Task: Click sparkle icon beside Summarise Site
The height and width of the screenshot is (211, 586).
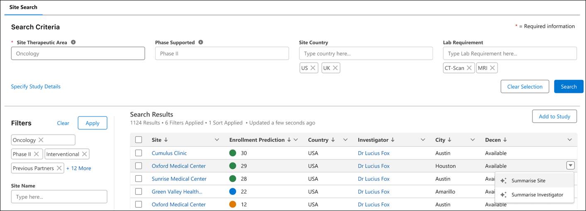Action: tap(503, 181)
